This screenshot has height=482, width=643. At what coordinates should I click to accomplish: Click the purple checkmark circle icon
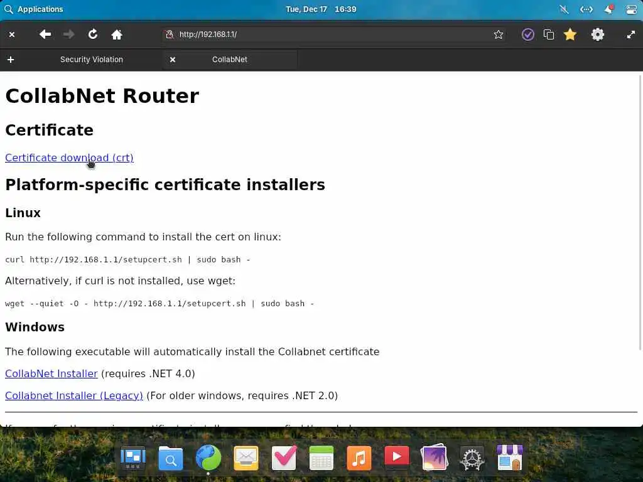tap(527, 35)
